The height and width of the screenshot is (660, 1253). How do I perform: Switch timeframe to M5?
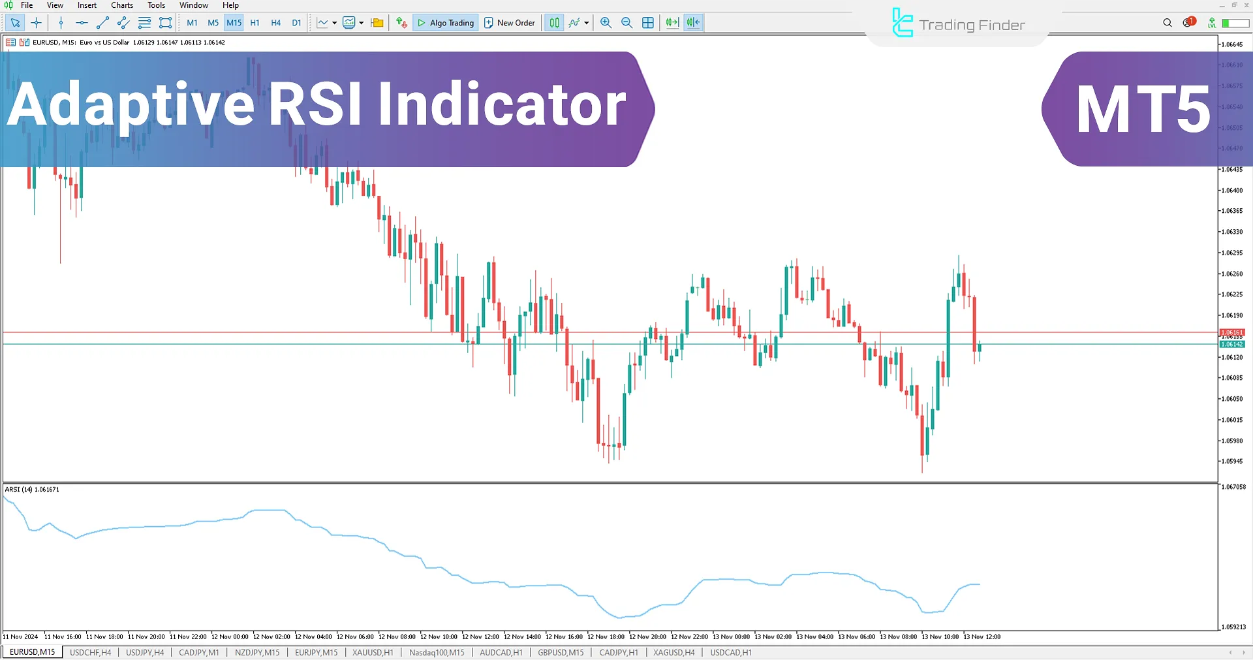pos(213,23)
